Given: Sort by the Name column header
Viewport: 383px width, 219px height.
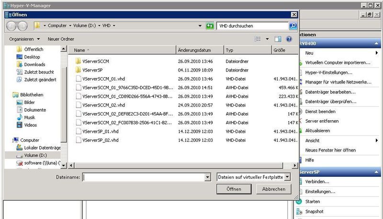Looking at the screenshot, I should (x=122, y=50).
